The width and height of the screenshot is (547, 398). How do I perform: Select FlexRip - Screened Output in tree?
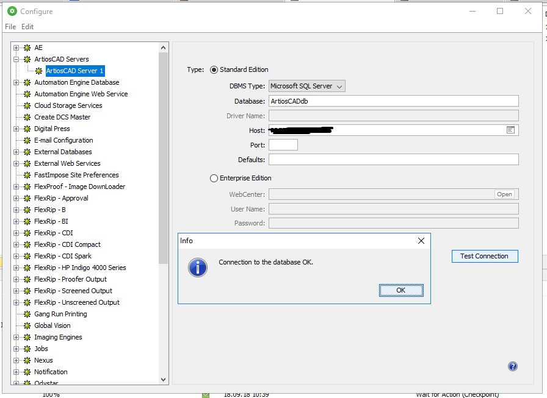point(73,291)
